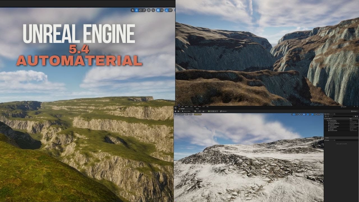Click the Lit view mode button
This screenshot has width=359, height=202.
(187, 114)
